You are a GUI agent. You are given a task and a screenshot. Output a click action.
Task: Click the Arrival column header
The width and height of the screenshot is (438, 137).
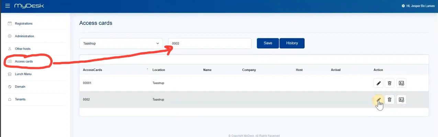pos(336,70)
